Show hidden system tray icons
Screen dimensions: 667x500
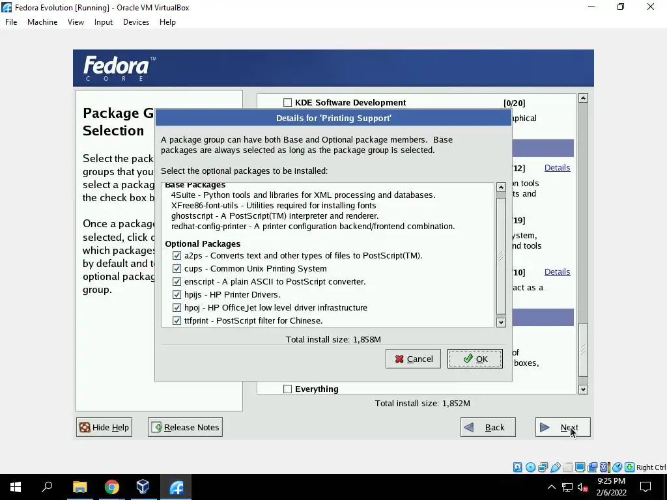(x=551, y=487)
